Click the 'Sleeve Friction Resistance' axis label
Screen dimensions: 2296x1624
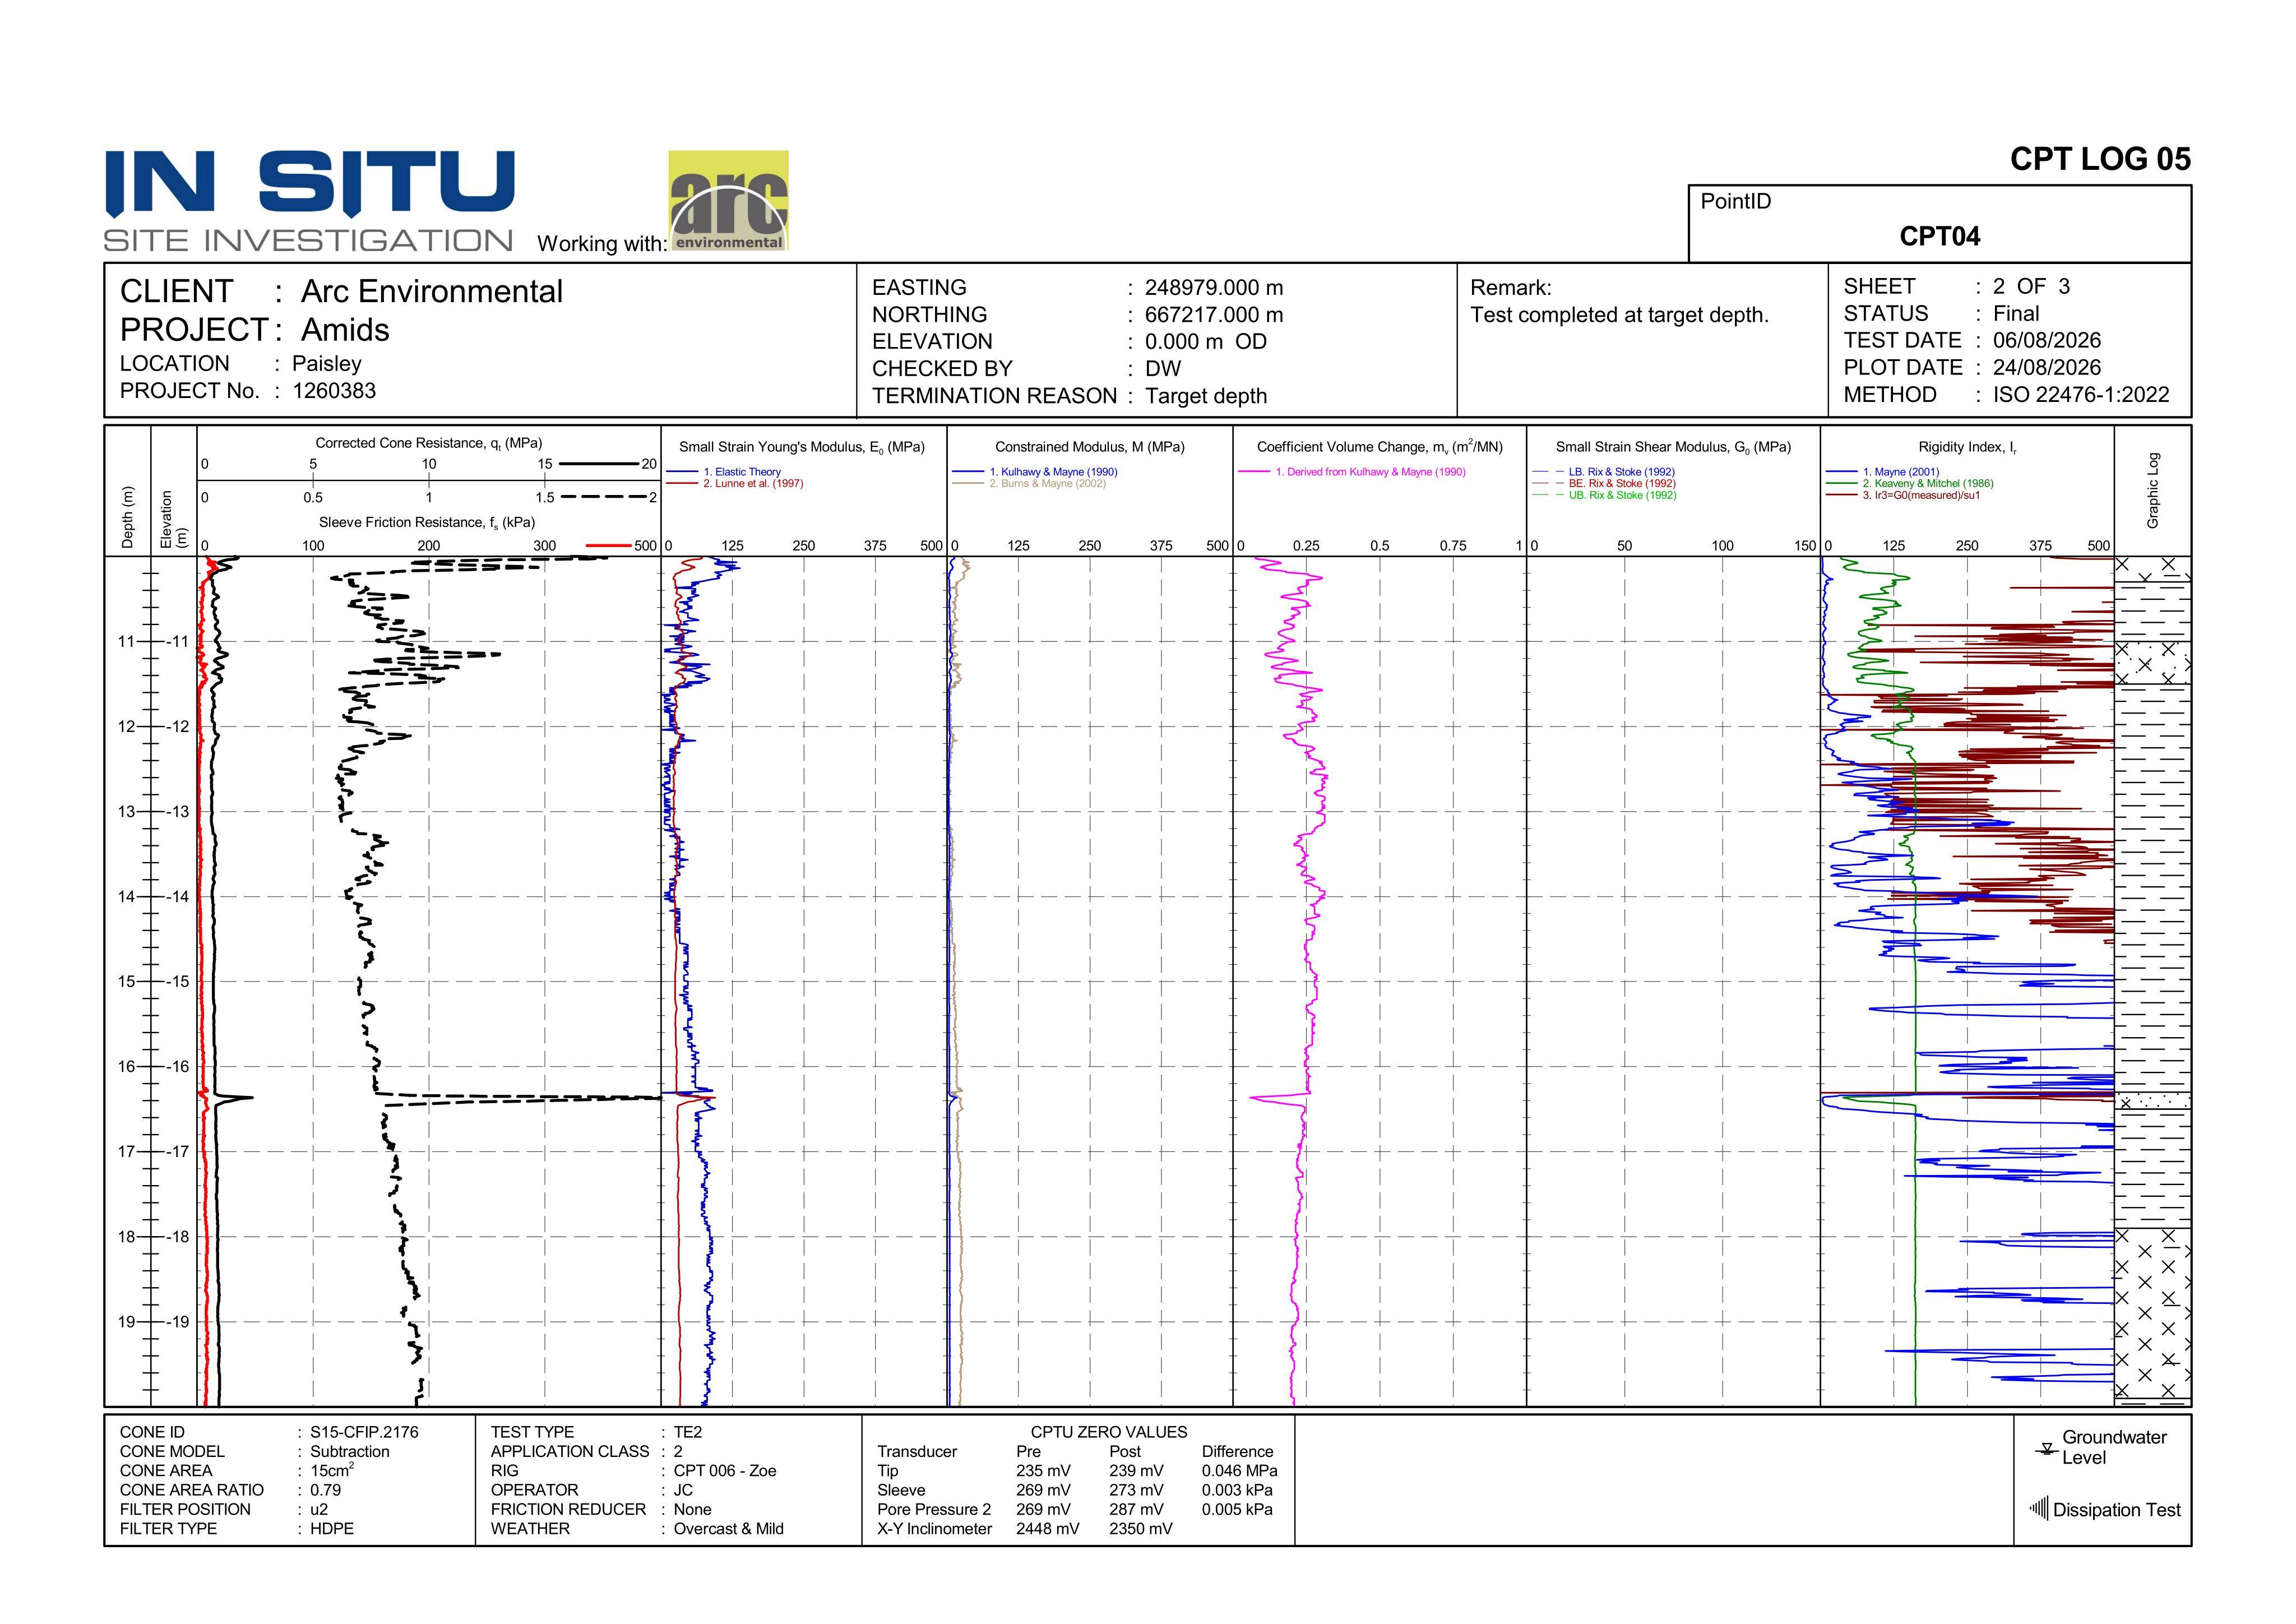point(427,522)
